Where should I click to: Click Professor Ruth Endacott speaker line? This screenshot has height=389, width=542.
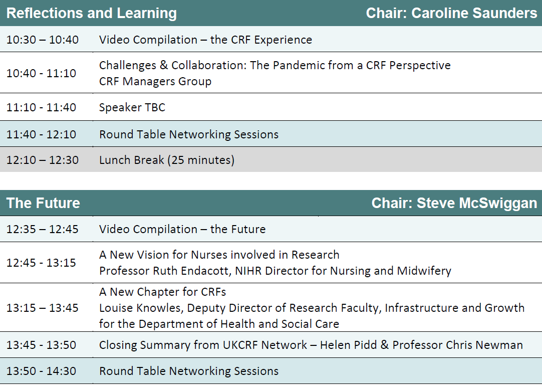(x=275, y=270)
